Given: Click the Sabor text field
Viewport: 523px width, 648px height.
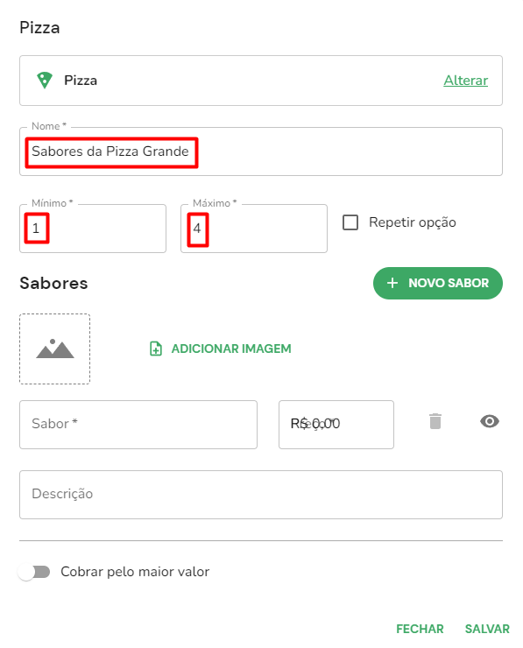Looking at the screenshot, I should tap(138, 425).
